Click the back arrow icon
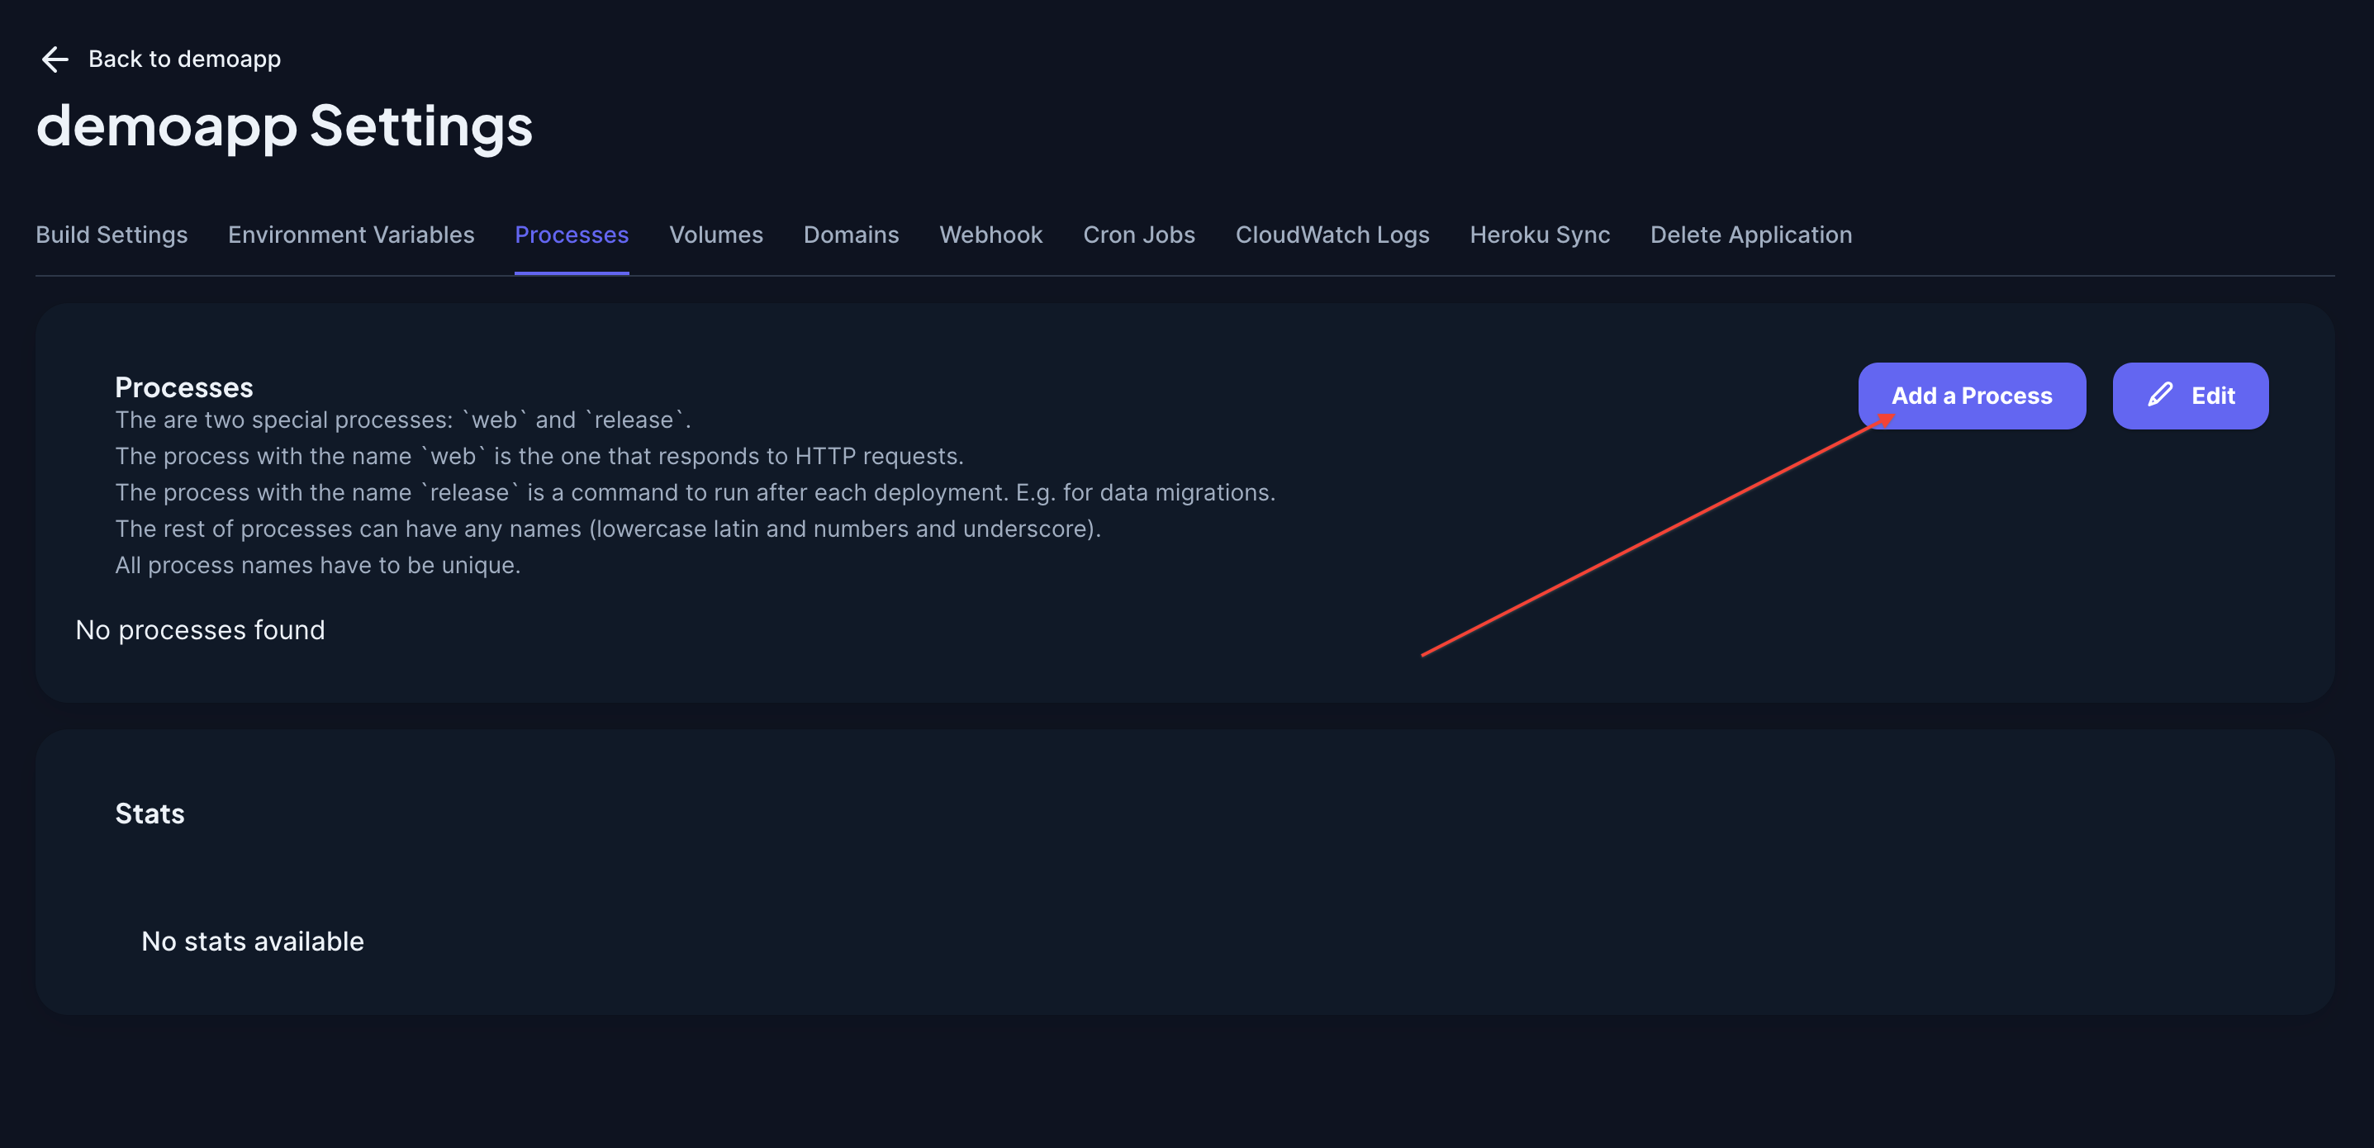2374x1148 pixels. point(55,59)
